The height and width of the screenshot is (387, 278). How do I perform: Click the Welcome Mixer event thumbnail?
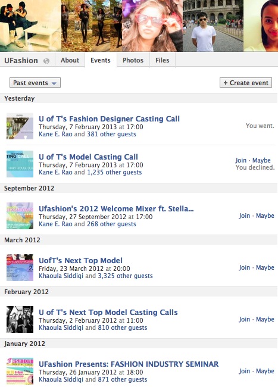click(x=20, y=216)
